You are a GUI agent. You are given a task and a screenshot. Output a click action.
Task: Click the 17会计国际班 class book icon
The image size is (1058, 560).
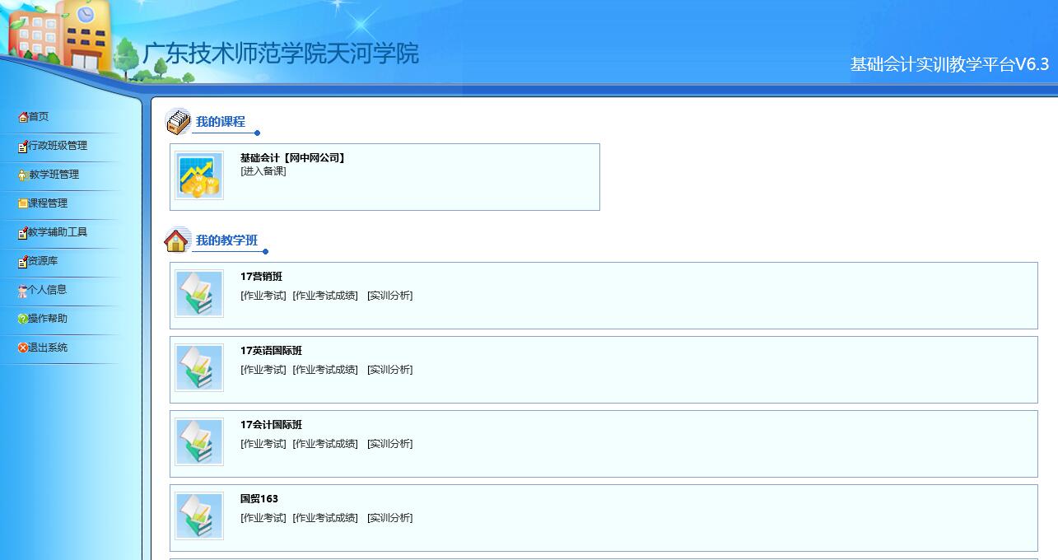(x=199, y=442)
